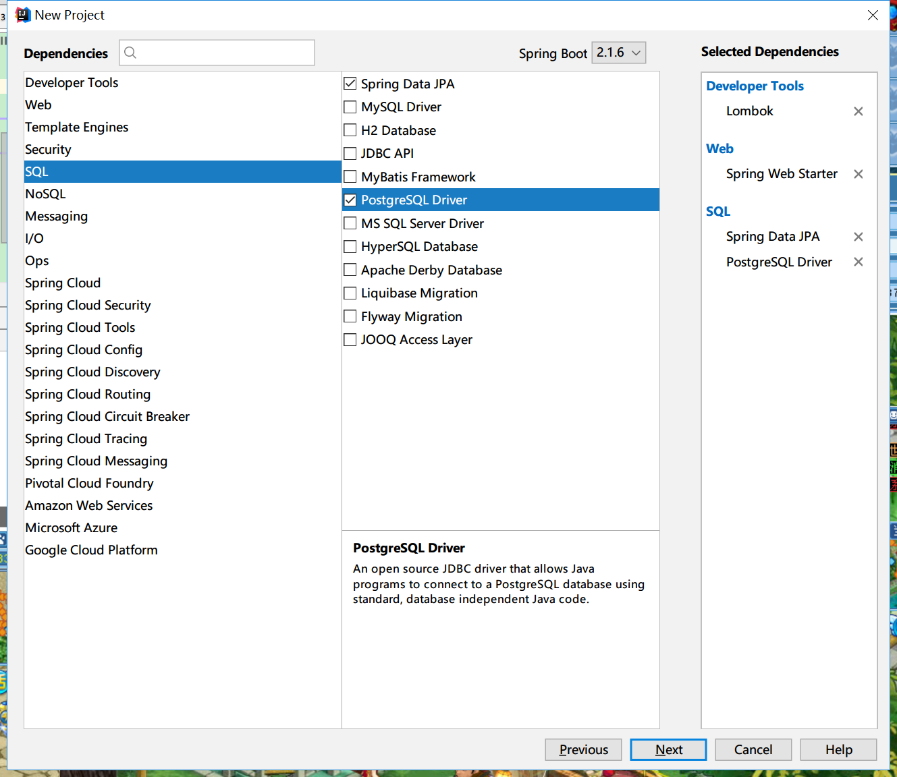This screenshot has width=897, height=777.
Task: Select the Spring Cloud Circuit Breaker category
Action: coord(182,416)
